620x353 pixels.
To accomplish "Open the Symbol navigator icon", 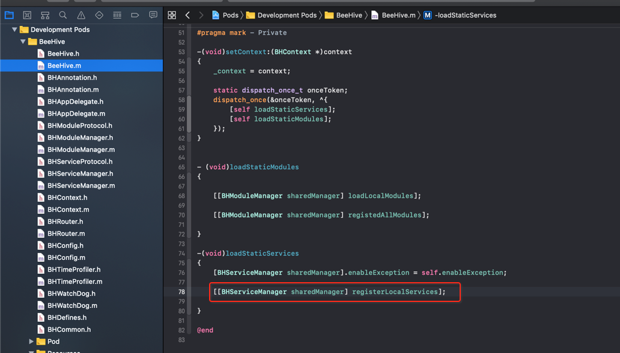I will (45, 16).
